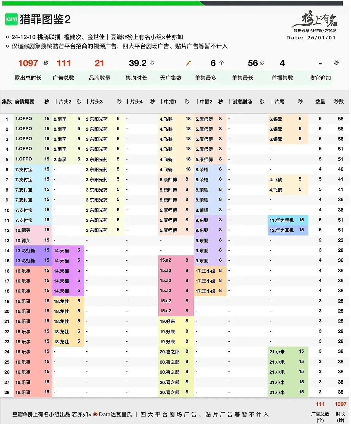The width and height of the screenshot is (351, 424).
Task: Click the 23 seconds total in episode 13 row
Action: 340,240
